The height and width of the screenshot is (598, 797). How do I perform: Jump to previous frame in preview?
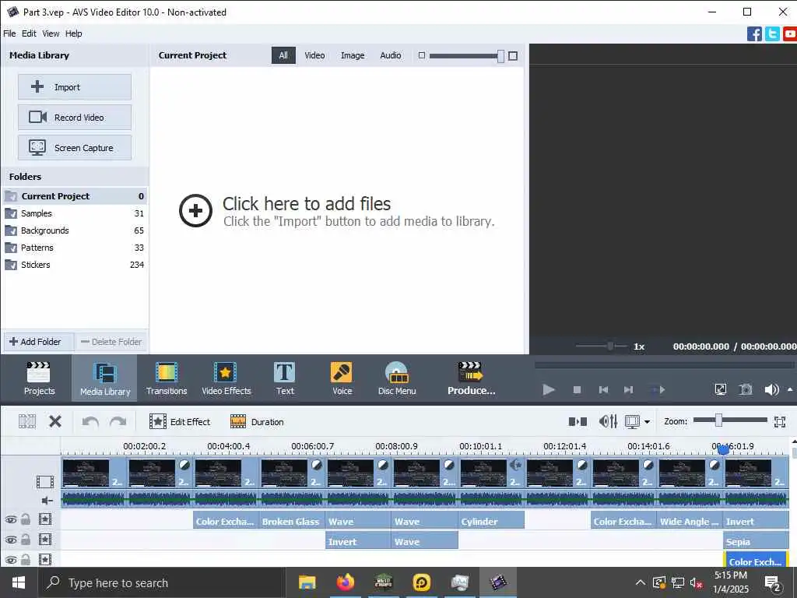click(603, 389)
